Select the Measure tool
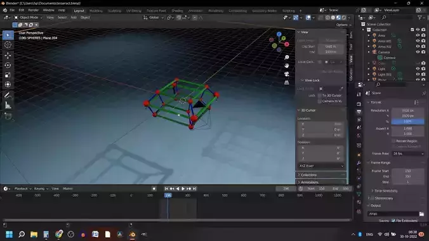This screenshot has width=429, height=241. pos(8,105)
